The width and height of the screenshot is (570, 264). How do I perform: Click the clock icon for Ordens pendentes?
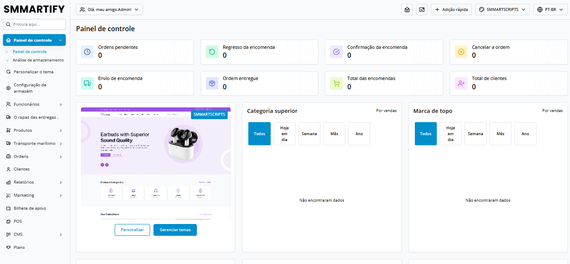87,52
